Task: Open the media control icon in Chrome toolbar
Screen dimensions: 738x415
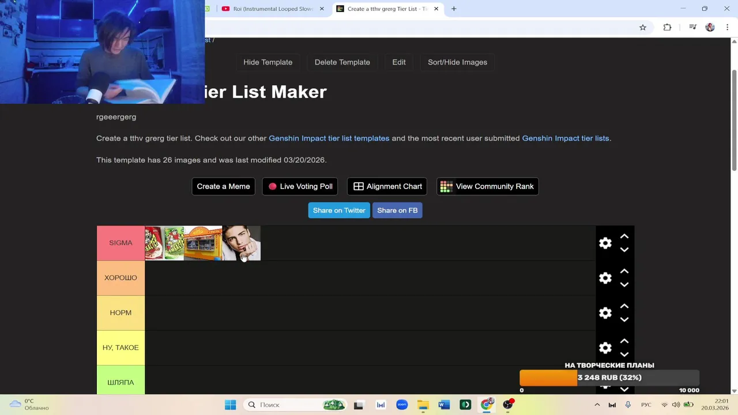Action: (692, 27)
